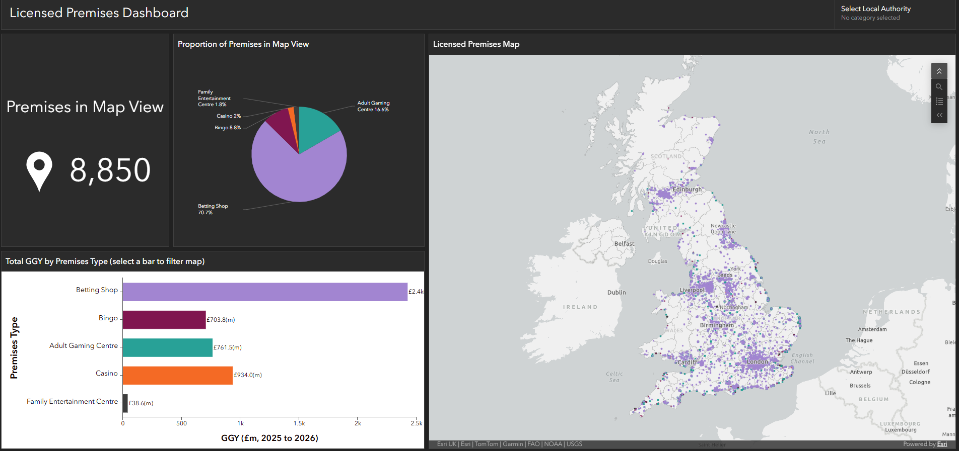959x451 pixels.
Task: Click the Brussels label on the map
Action: click(x=860, y=386)
